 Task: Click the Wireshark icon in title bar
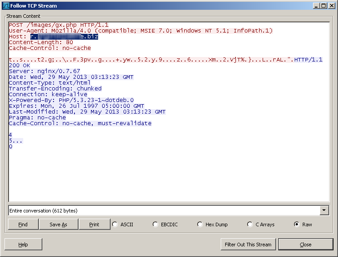tap(6, 6)
